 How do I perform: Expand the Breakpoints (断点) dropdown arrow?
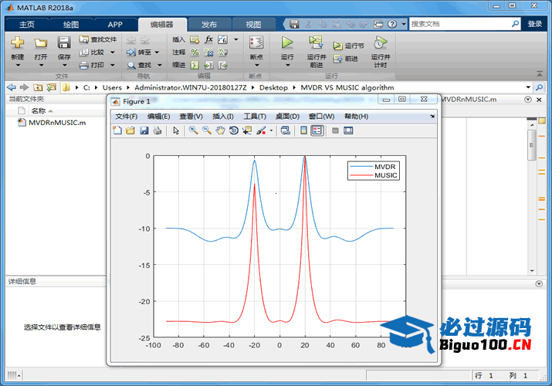pos(256,65)
